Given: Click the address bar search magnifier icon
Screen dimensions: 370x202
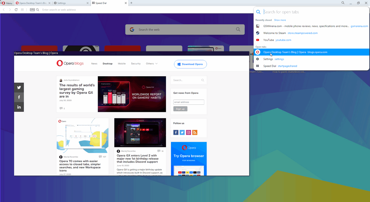Looking at the screenshot, I should point(38,10).
